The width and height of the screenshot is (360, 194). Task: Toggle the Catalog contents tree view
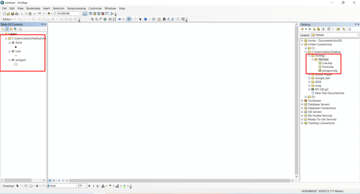tap(344, 29)
